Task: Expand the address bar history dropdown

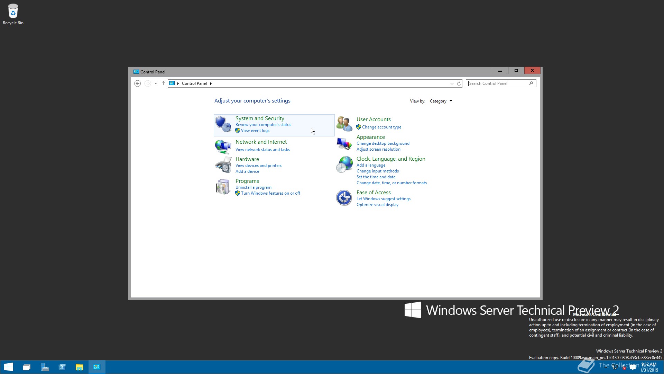Action: 452,83
